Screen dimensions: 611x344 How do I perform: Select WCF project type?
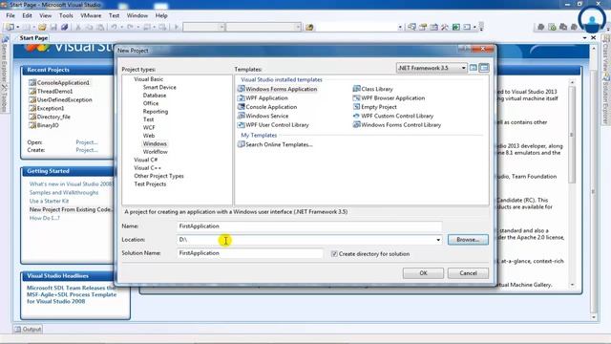click(149, 127)
